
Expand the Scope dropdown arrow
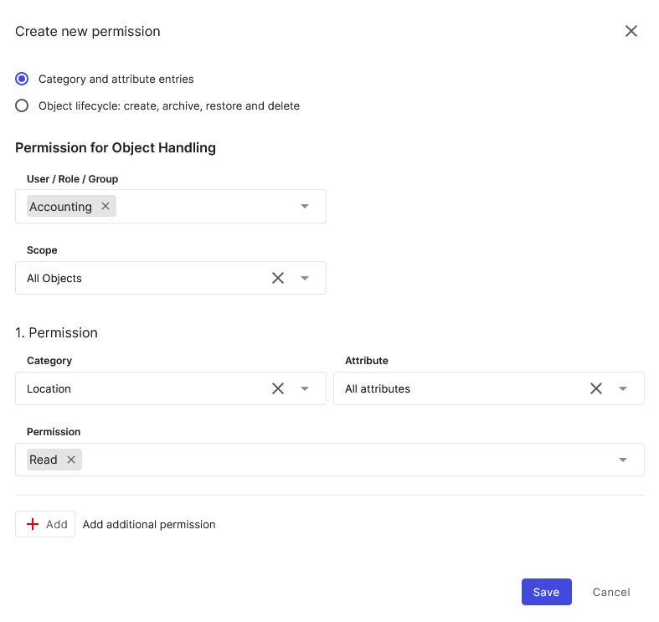[305, 278]
